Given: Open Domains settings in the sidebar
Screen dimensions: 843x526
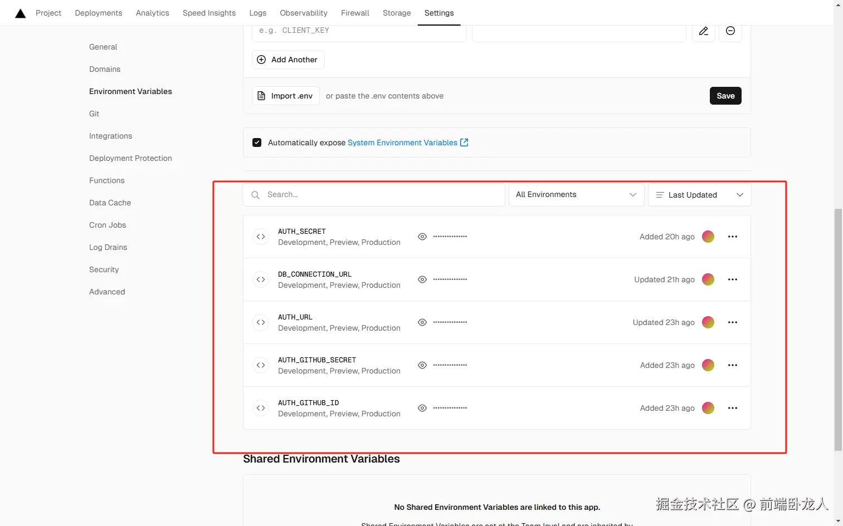Looking at the screenshot, I should 105,69.
